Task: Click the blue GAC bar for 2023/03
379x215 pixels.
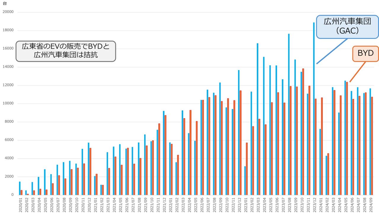Action: [x=257, y=119]
